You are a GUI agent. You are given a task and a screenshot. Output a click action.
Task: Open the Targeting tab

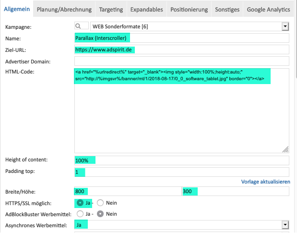click(x=111, y=9)
